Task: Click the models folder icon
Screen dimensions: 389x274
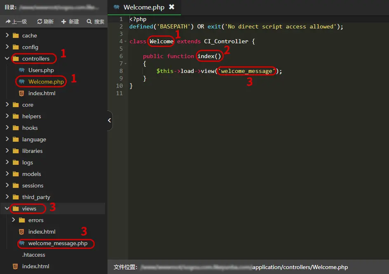Action: pyautogui.click(x=16, y=174)
